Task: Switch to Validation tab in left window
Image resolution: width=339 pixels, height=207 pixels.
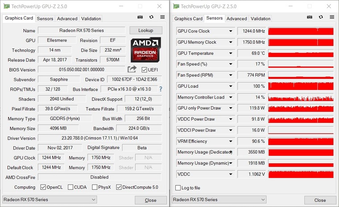Action: point(91,19)
